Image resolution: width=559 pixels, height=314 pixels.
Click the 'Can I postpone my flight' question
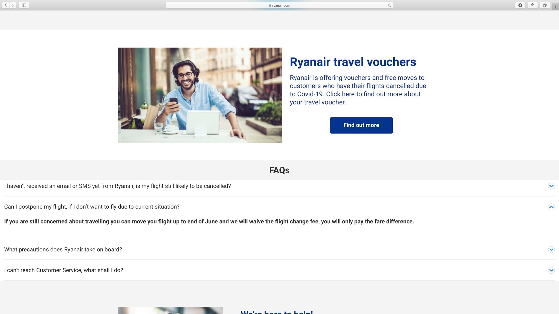click(92, 207)
